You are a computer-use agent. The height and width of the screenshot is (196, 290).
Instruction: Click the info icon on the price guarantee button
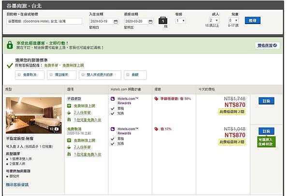pyautogui.click(x=275, y=45)
